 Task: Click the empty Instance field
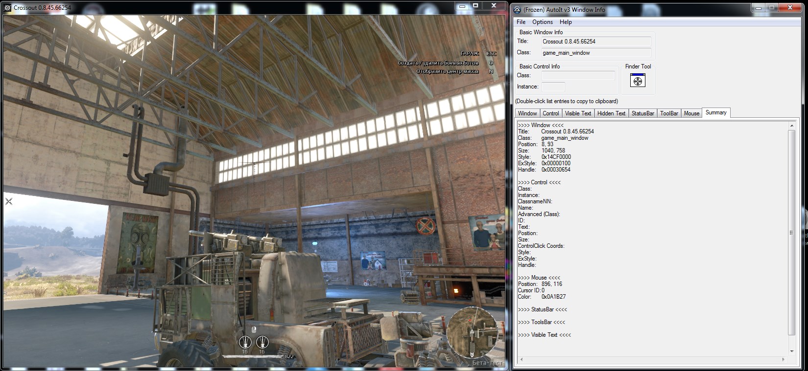tap(553, 87)
